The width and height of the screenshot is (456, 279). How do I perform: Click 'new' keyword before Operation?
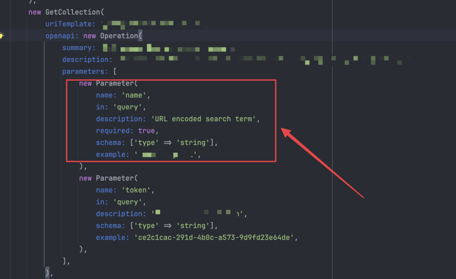pyautogui.click(x=90, y=36)
